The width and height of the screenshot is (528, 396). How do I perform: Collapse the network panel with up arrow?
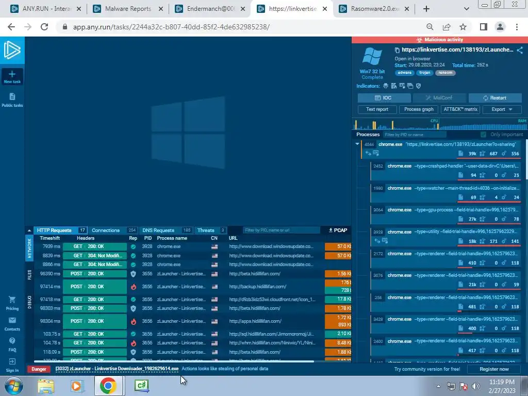(29, 230)
